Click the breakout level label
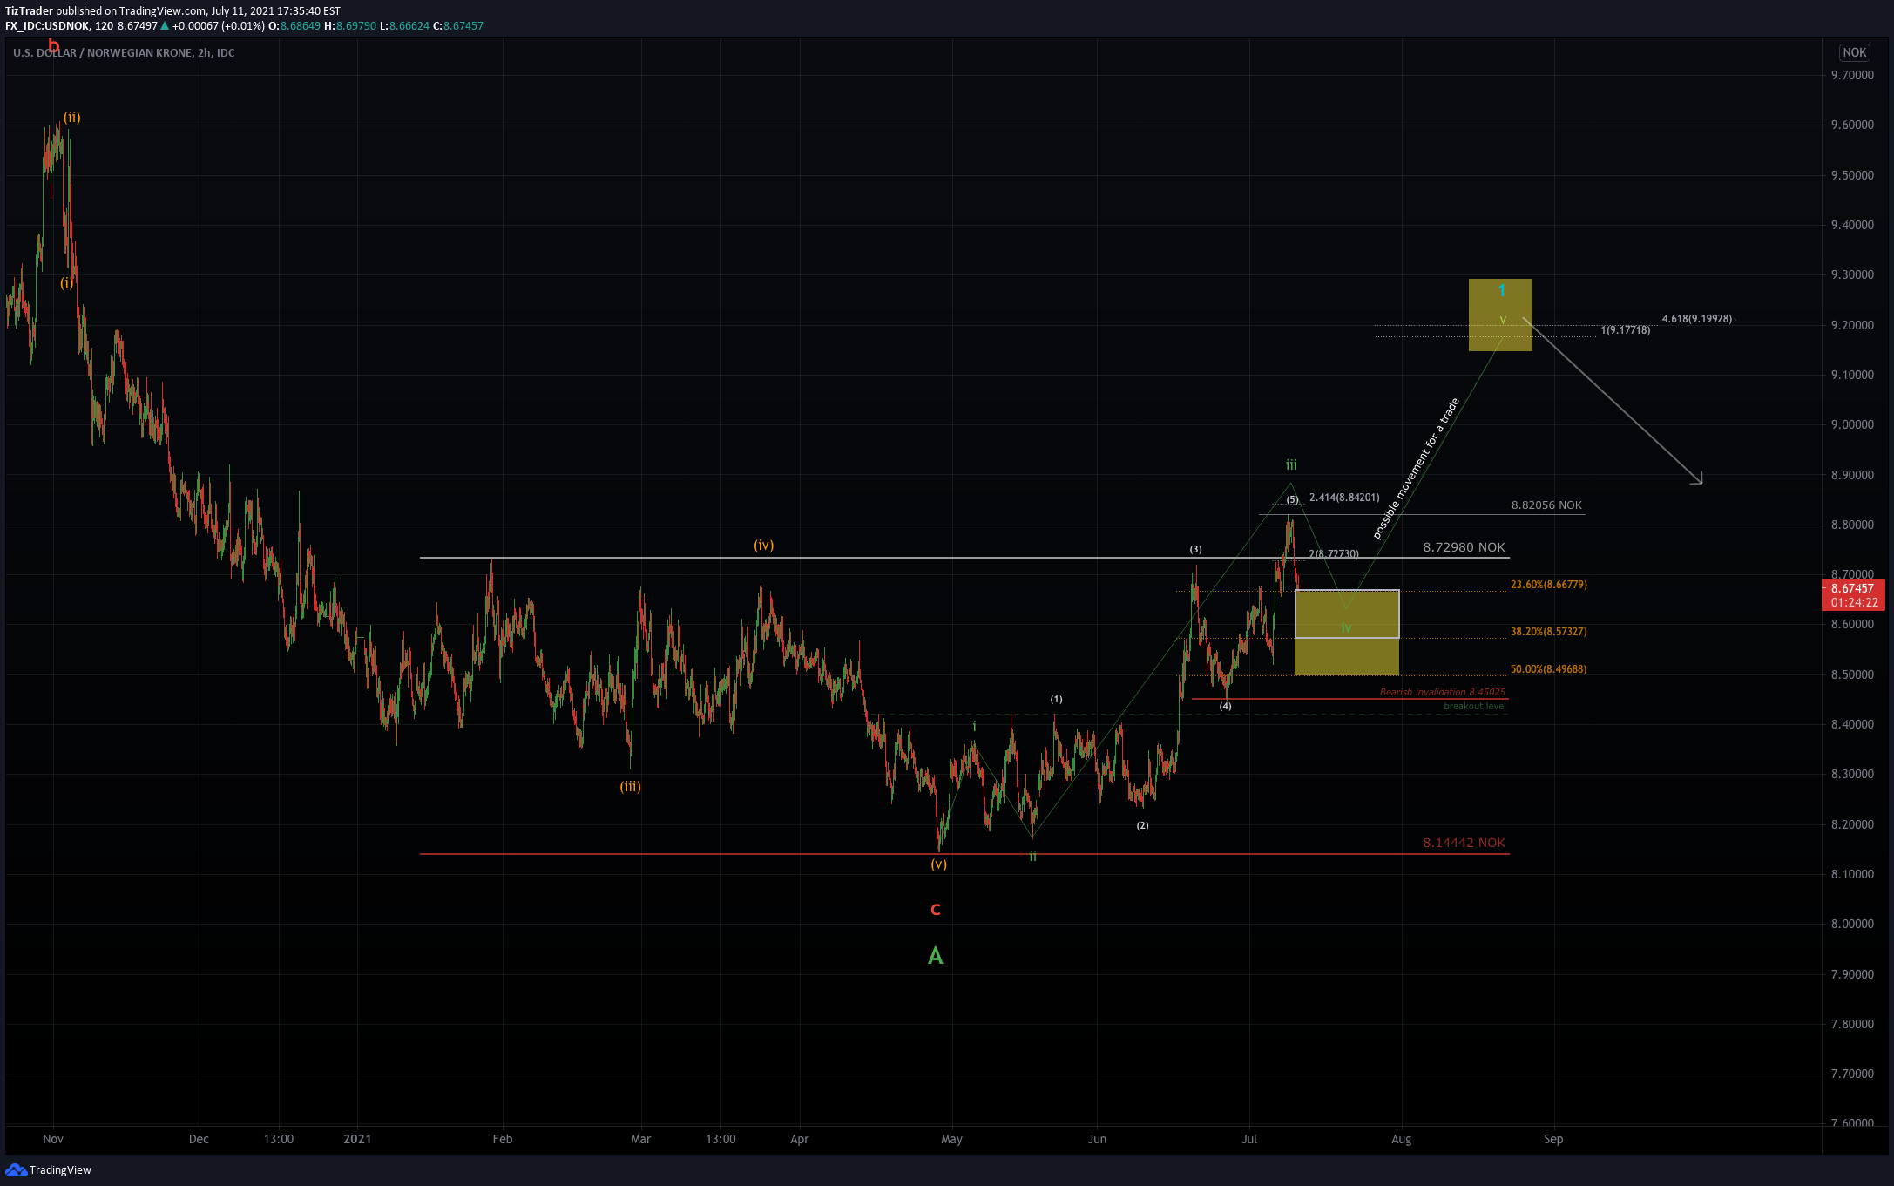Image resolution: width=1894 pixels, height=1186 pixels. 1474,707
